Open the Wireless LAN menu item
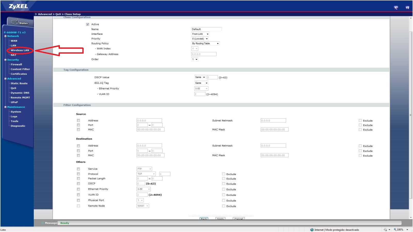The height and width of the screenshot is (232, 413). [x=20, y=50]
